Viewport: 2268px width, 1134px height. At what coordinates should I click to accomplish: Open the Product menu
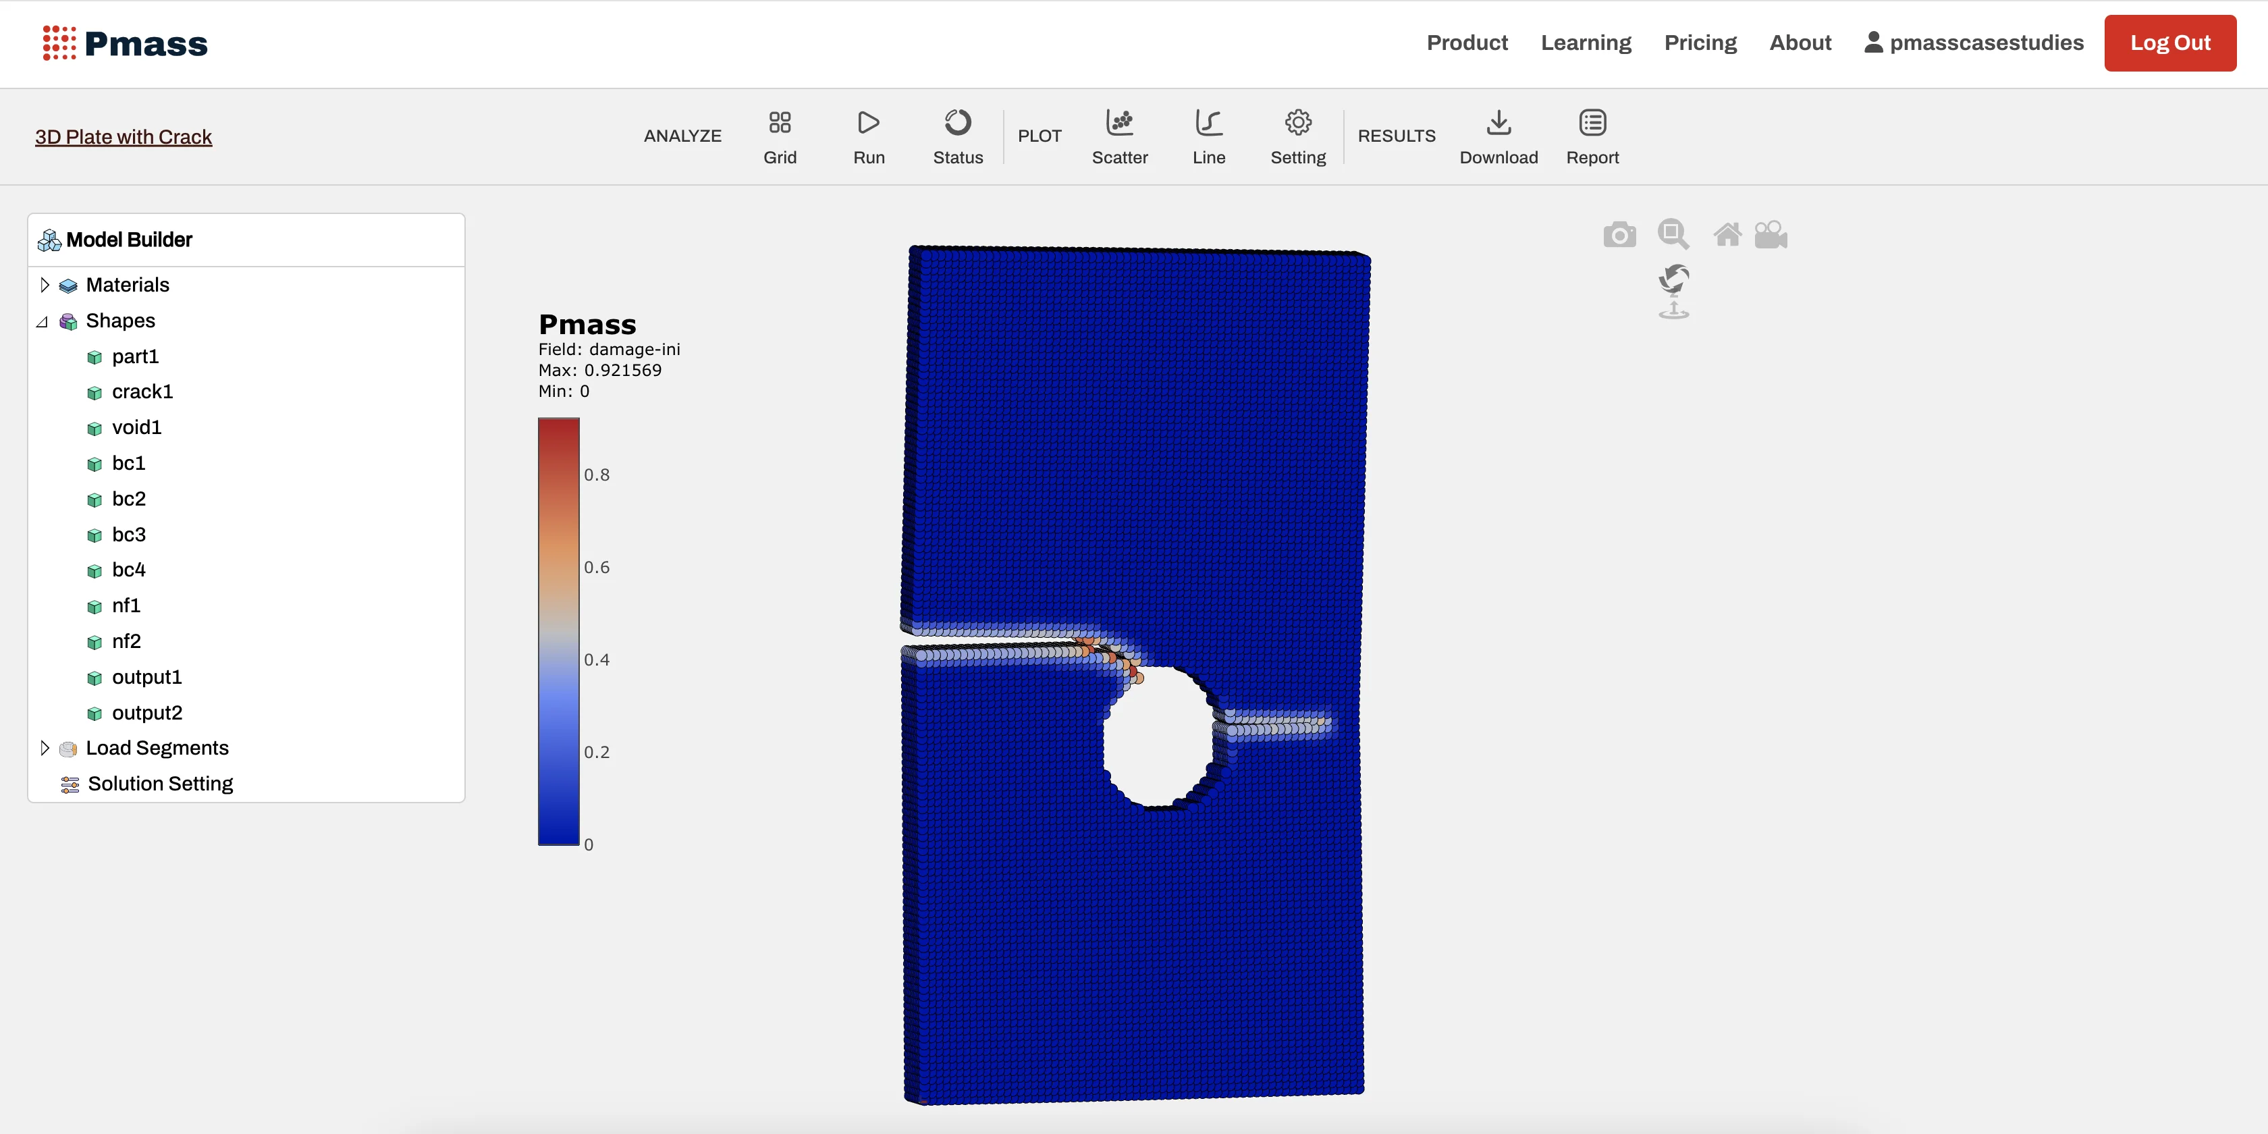point(1467,43)
